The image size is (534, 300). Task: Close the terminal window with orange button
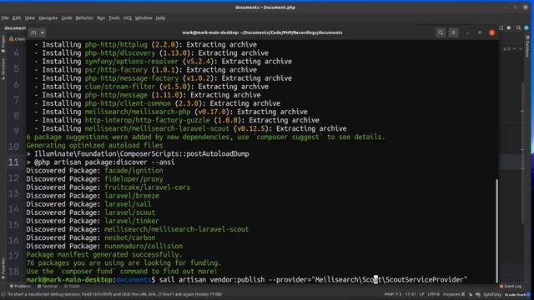(491, 32)
